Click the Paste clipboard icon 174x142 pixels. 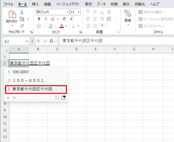[x=12, y=14]
